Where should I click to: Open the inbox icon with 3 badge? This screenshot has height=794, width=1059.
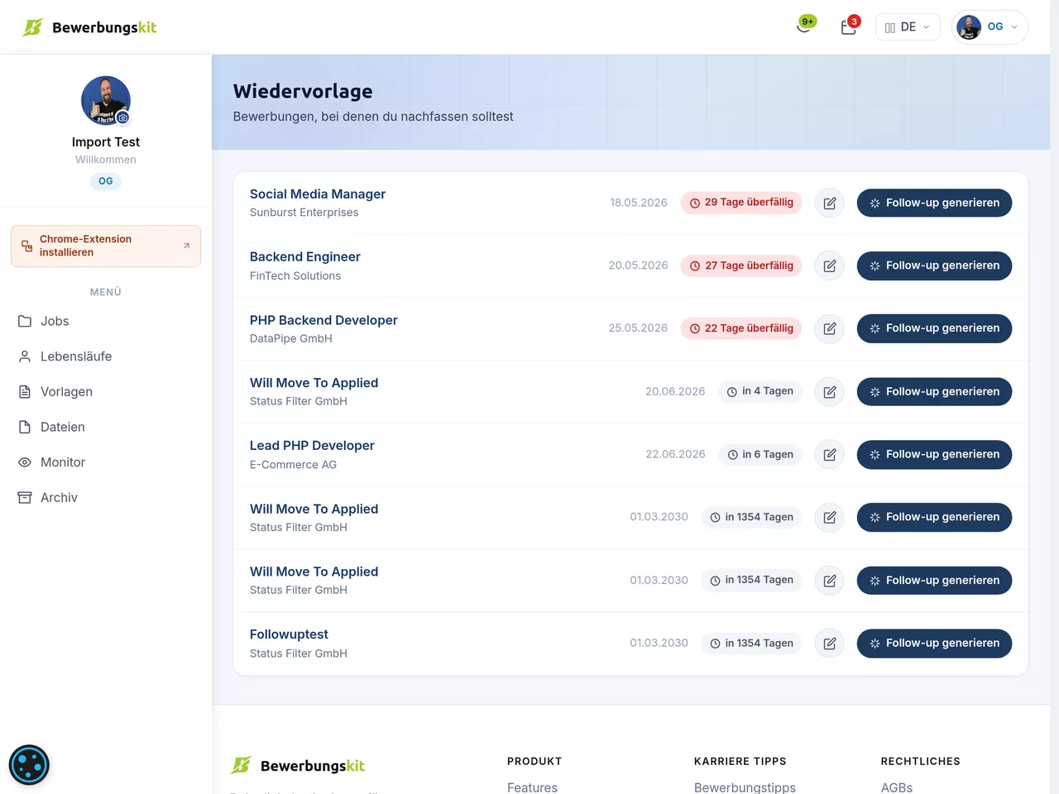(849, 26)
